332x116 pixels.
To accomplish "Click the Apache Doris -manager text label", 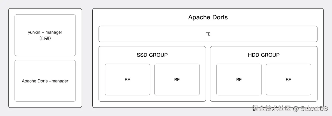I will coord(45,81).
